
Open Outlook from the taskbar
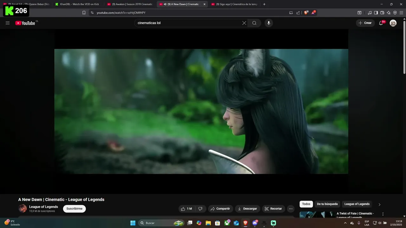point(236,223)
